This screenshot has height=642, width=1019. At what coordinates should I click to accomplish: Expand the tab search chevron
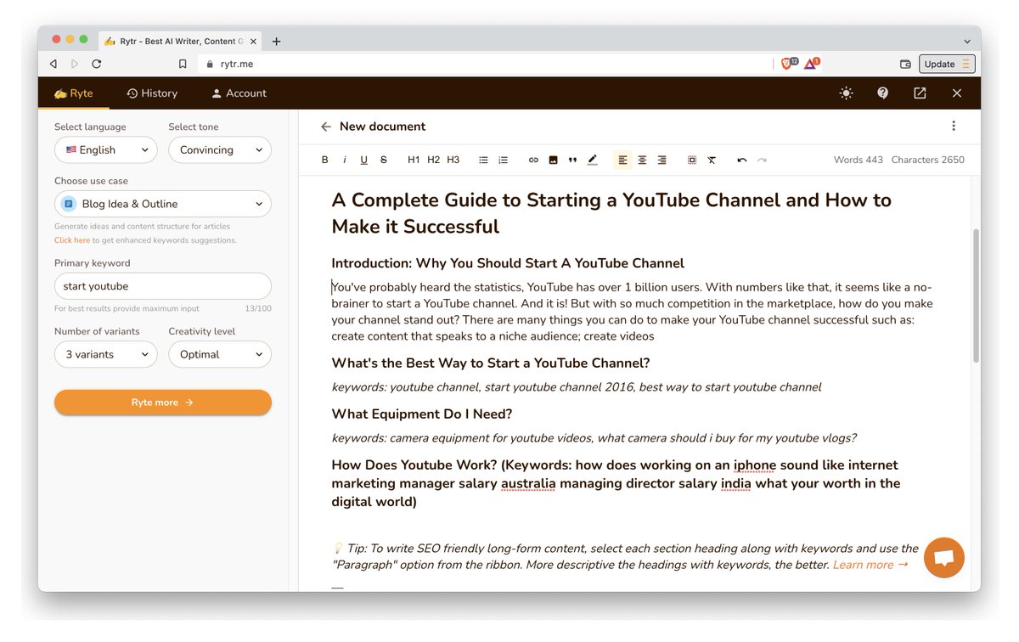point(967,41)
